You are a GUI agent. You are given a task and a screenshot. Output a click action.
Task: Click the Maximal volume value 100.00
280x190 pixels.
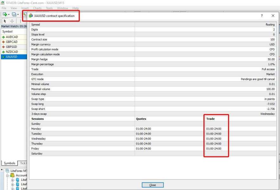[270, 89]
